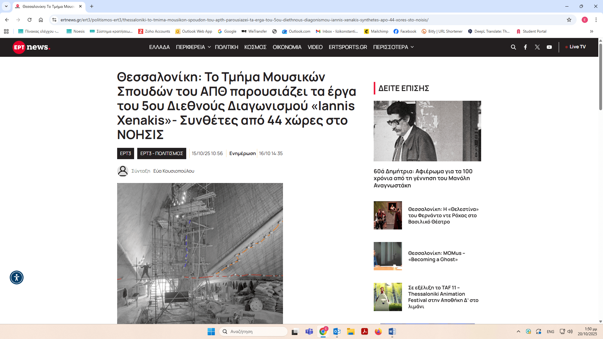Open ERT News Facebook page icon
603x339 pixels.
(525, 47)
